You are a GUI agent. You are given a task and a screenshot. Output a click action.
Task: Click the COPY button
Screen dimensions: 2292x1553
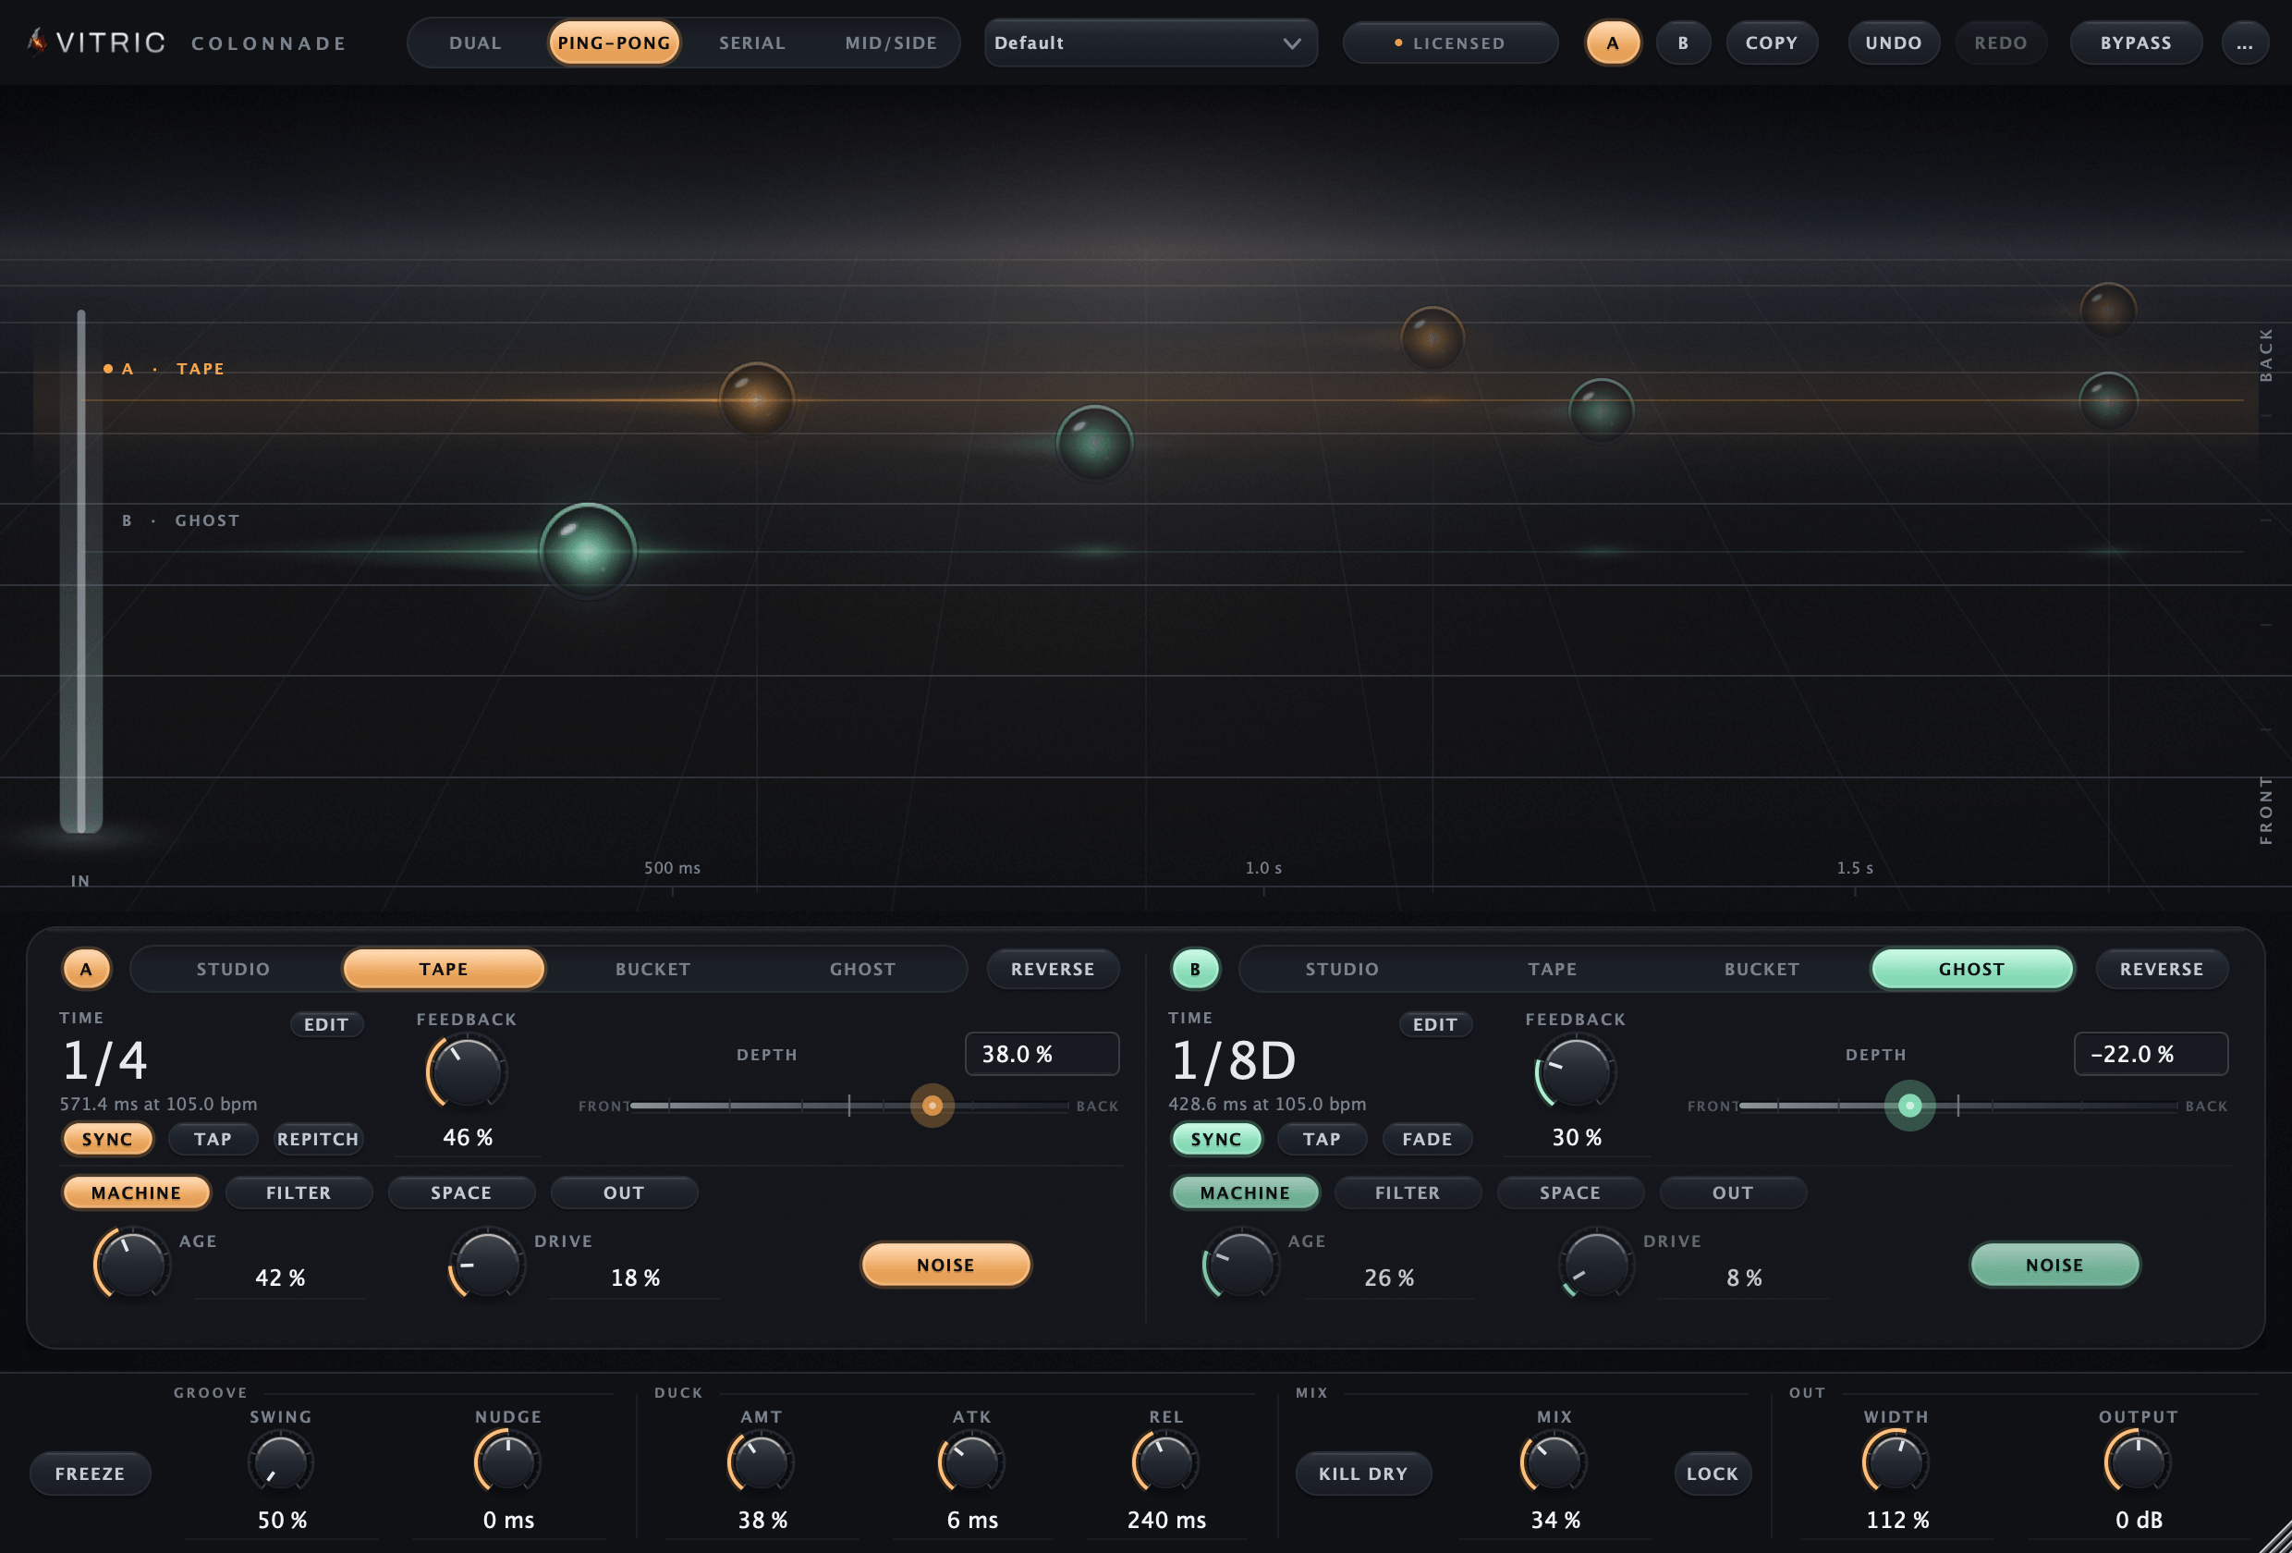pos(1772,43)
